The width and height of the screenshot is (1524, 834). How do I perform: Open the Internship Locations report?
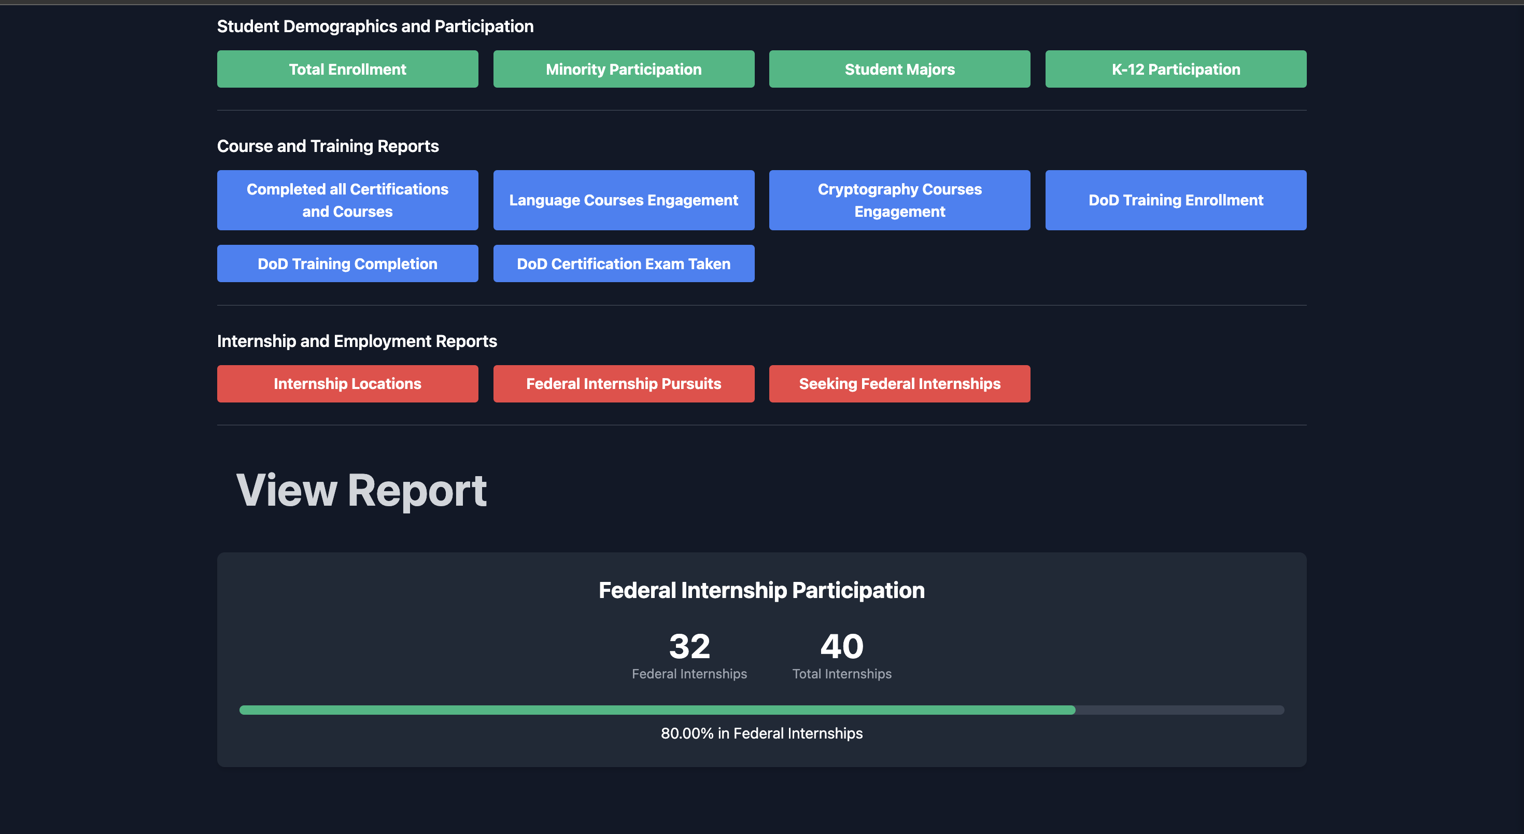[x=347, y=384]
